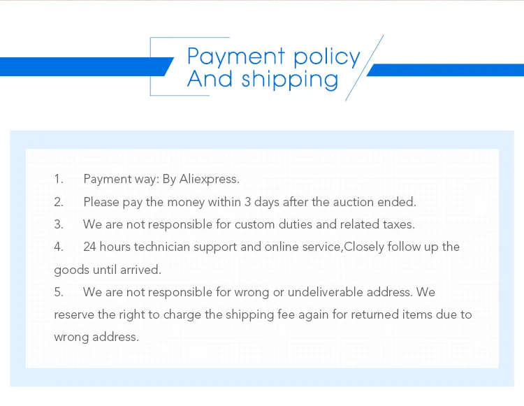This screenshot has height=406, width=524.
Task: Click the list number "5."
Action: coord(59,292)
